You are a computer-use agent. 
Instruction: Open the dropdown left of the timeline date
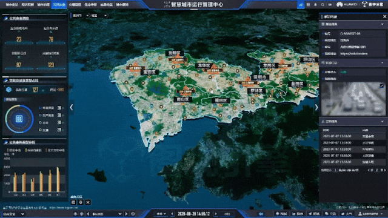click(x=161, y=214)
